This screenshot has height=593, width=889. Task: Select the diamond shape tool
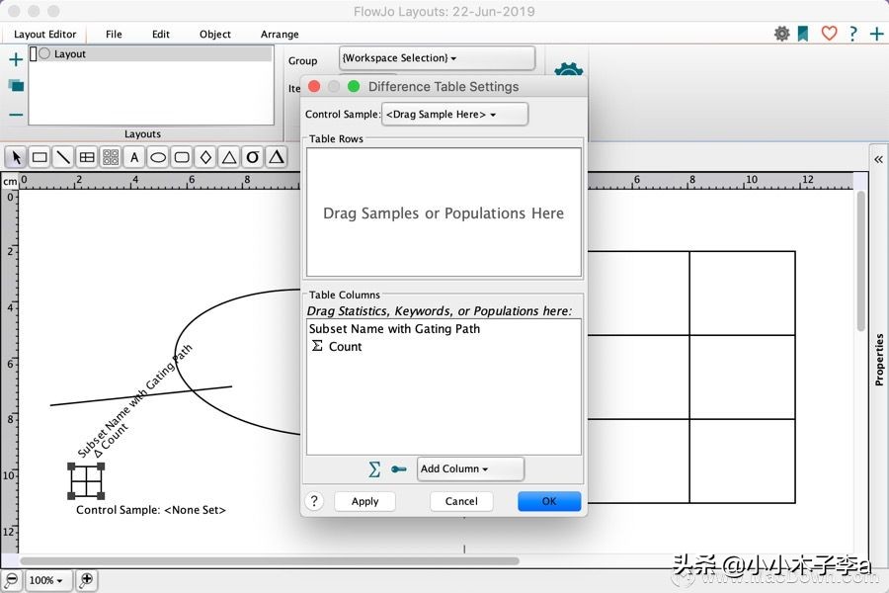(205, 157)
